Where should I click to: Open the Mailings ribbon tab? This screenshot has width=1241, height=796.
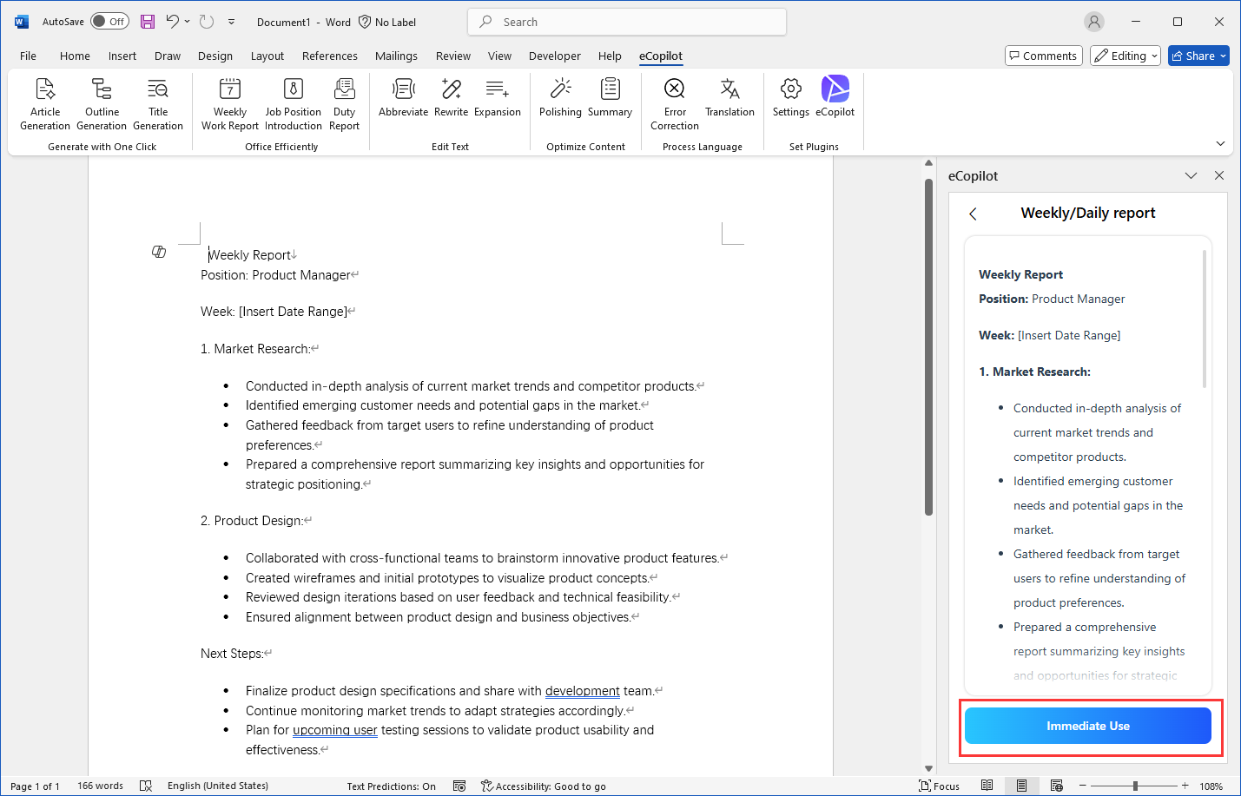pyautogui.click(x=396, y=55)
